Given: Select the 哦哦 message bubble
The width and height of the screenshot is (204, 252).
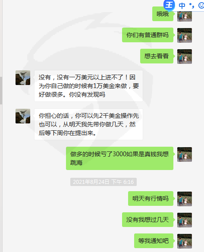Looking at the screenshot, I should (163, 14).
